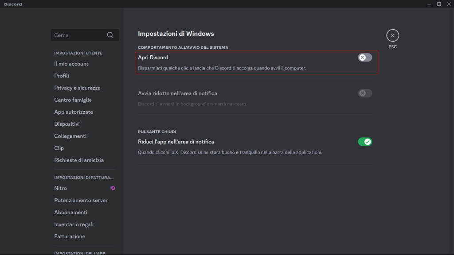454x255 pixels.
Task: Open the Fatturazione section
Action: (70, 236)
